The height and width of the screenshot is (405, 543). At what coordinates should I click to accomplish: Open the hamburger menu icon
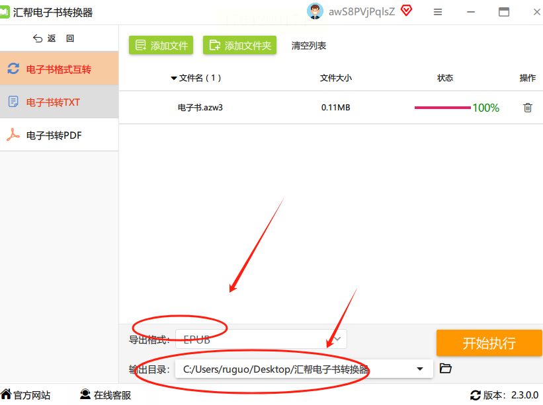(x=438, y=12)
